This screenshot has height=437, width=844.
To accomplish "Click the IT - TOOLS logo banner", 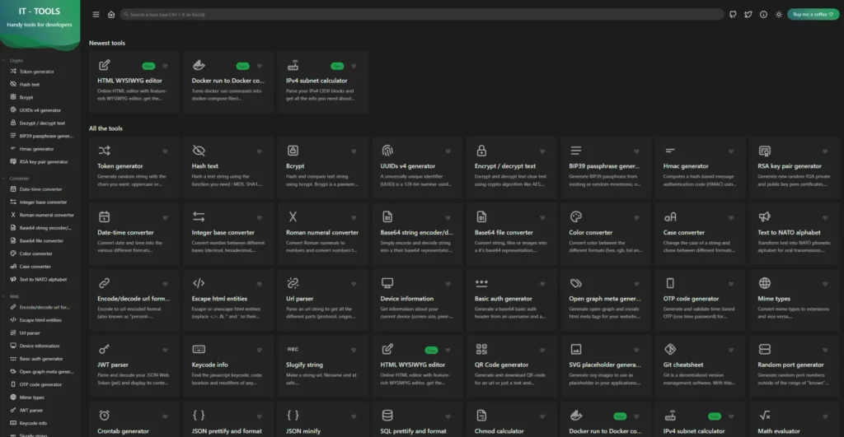I will pos(40,24).
